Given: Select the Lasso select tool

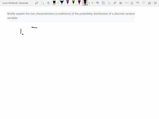Looking at the screenshot, I should pos(42,3).
